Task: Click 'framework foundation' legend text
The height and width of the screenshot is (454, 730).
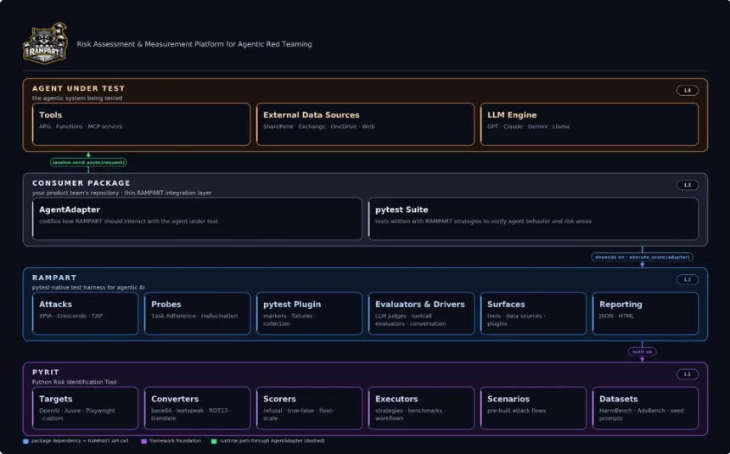Action: [x=176, y=440]
